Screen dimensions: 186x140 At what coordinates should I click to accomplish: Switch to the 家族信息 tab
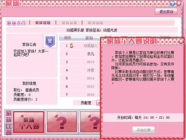pos(43,23)
